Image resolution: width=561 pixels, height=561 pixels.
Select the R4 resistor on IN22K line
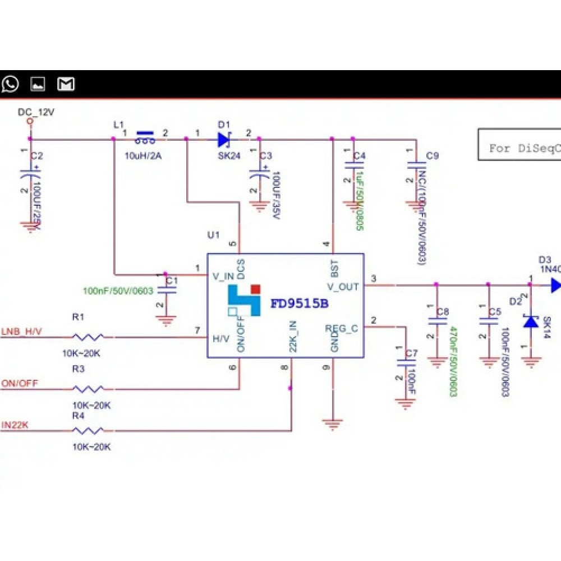[88, 431]
